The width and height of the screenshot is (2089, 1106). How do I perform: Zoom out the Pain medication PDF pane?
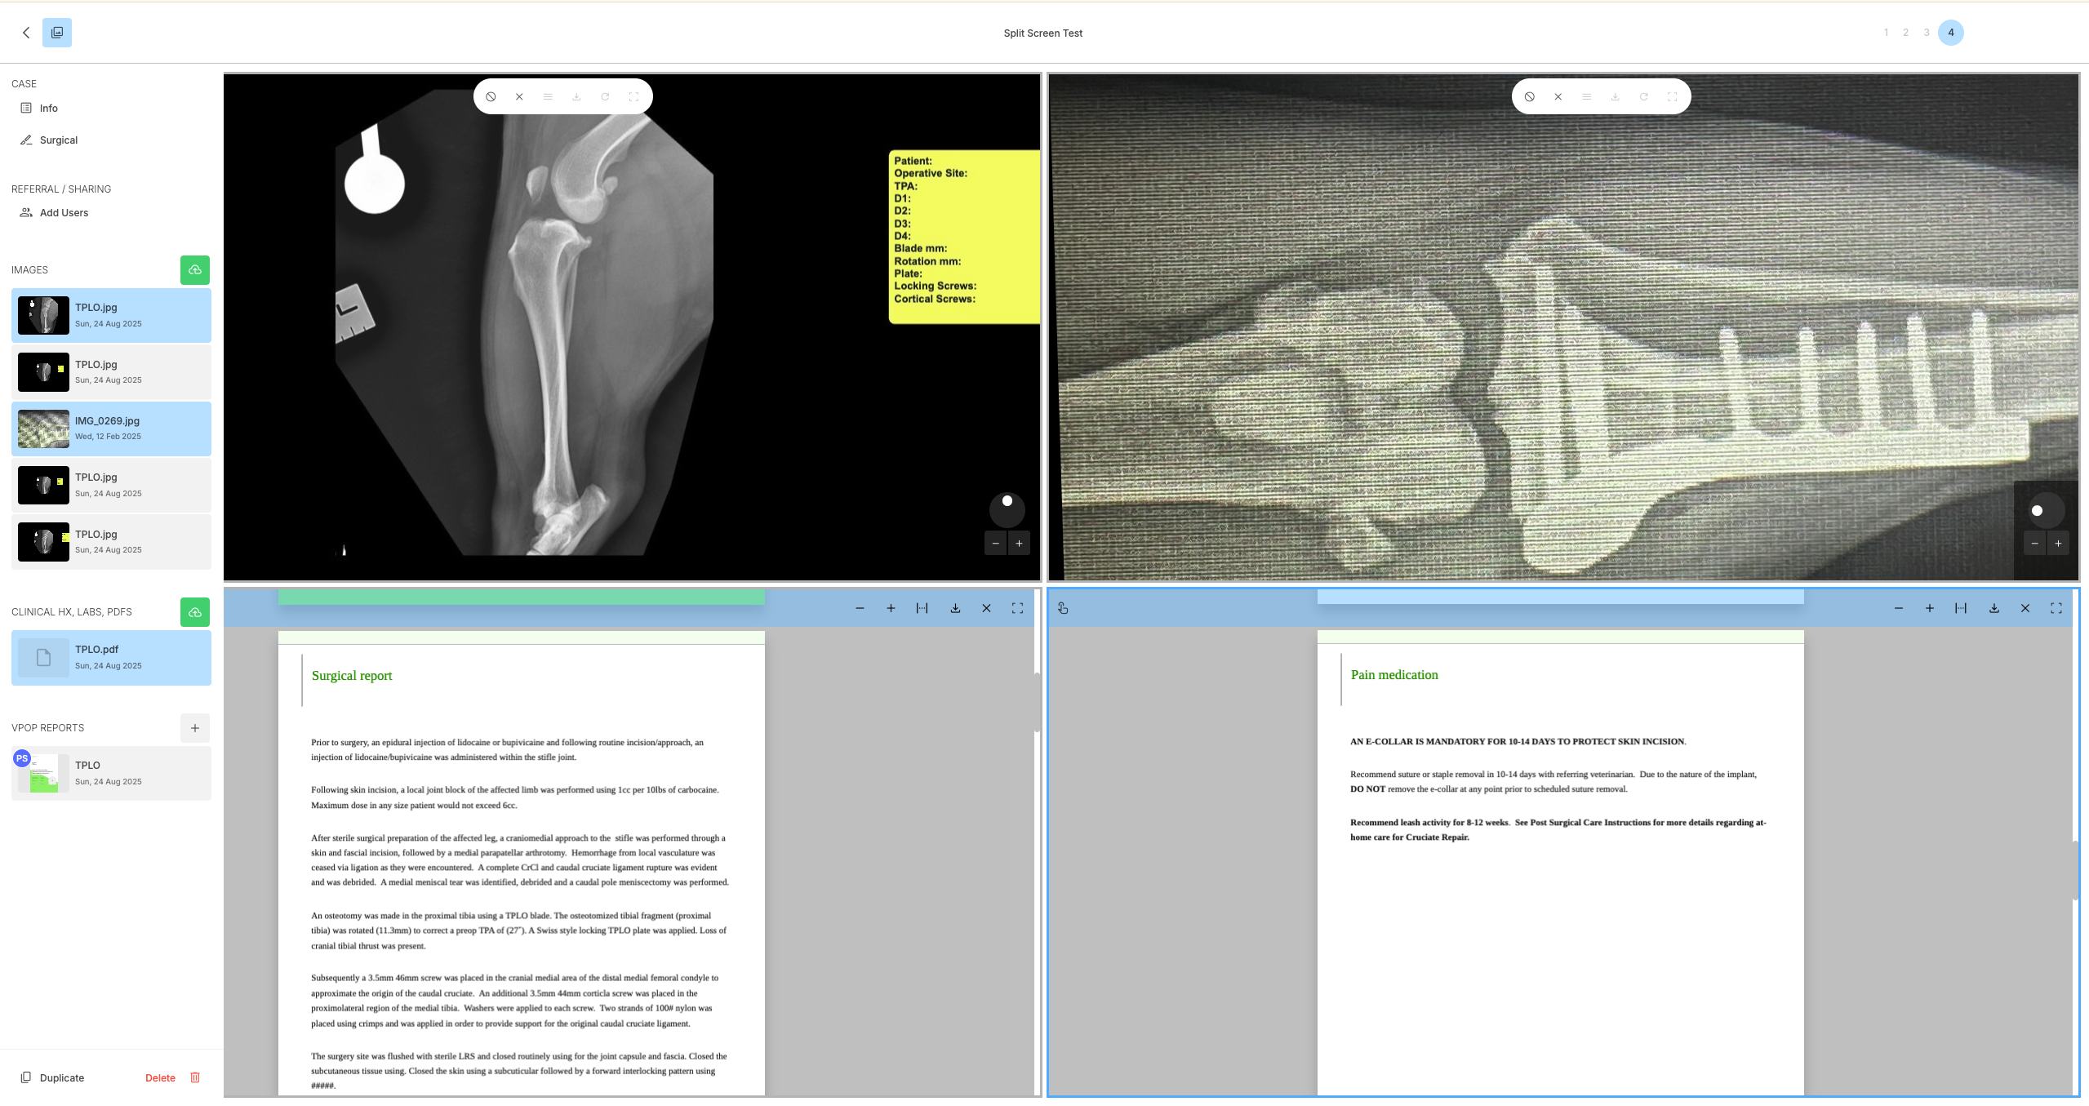(1899, 608)
